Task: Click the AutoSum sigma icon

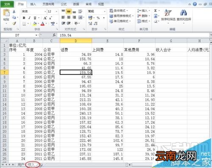Action: (x=156, y=11)
